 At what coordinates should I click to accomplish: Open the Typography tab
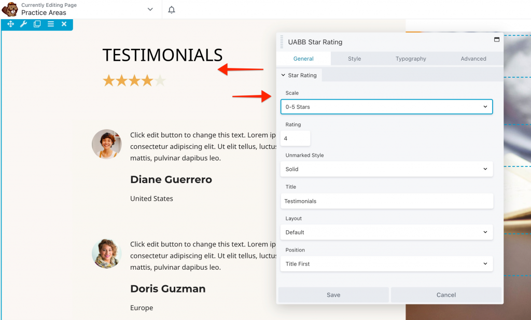[x=411, y=59]
